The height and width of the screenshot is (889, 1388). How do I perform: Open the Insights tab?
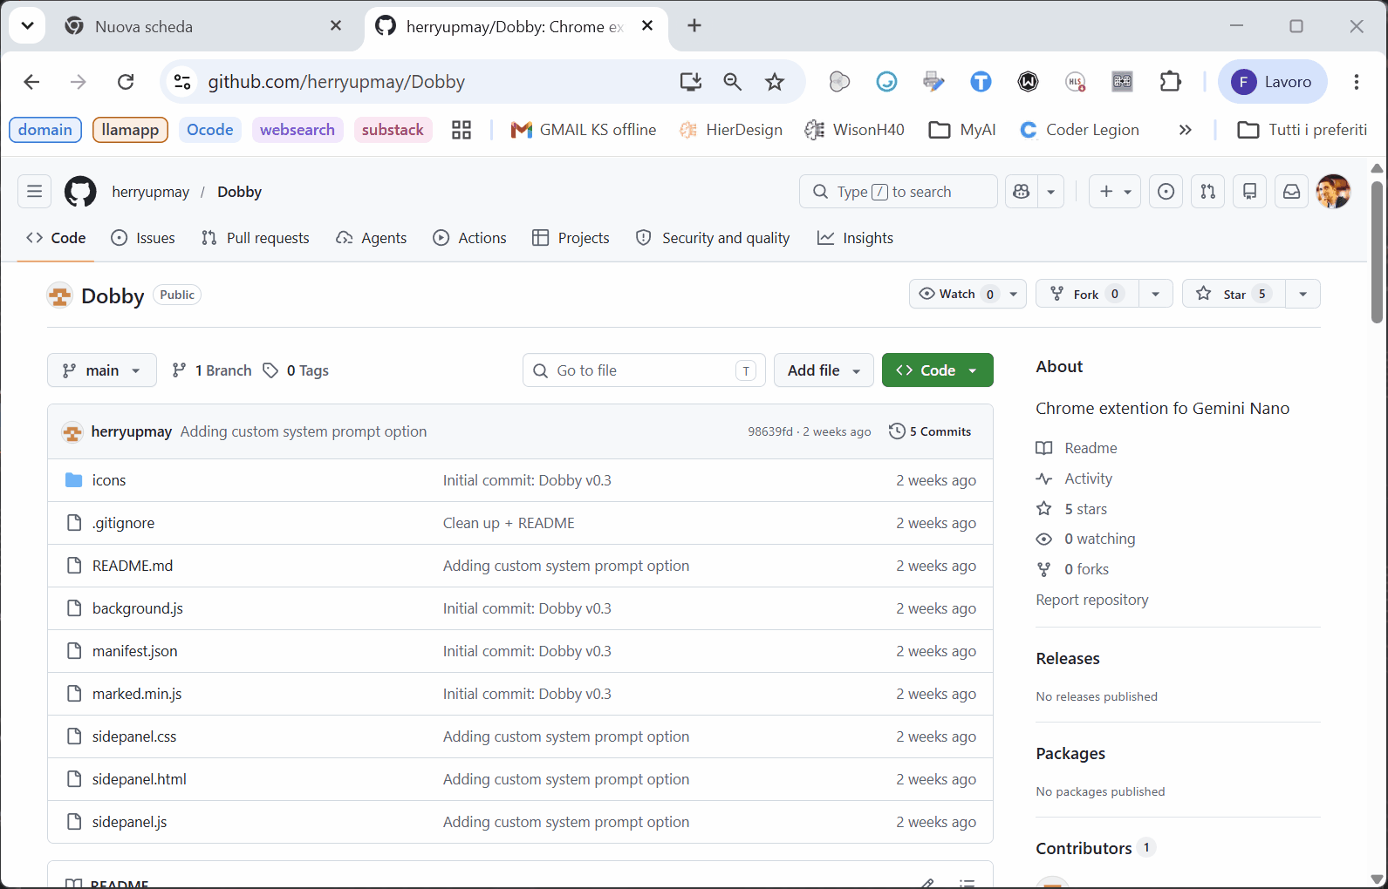(855, 238)
